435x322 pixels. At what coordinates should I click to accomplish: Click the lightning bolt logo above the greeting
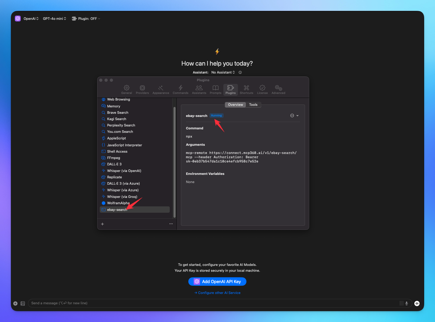[x=217, y=52]
